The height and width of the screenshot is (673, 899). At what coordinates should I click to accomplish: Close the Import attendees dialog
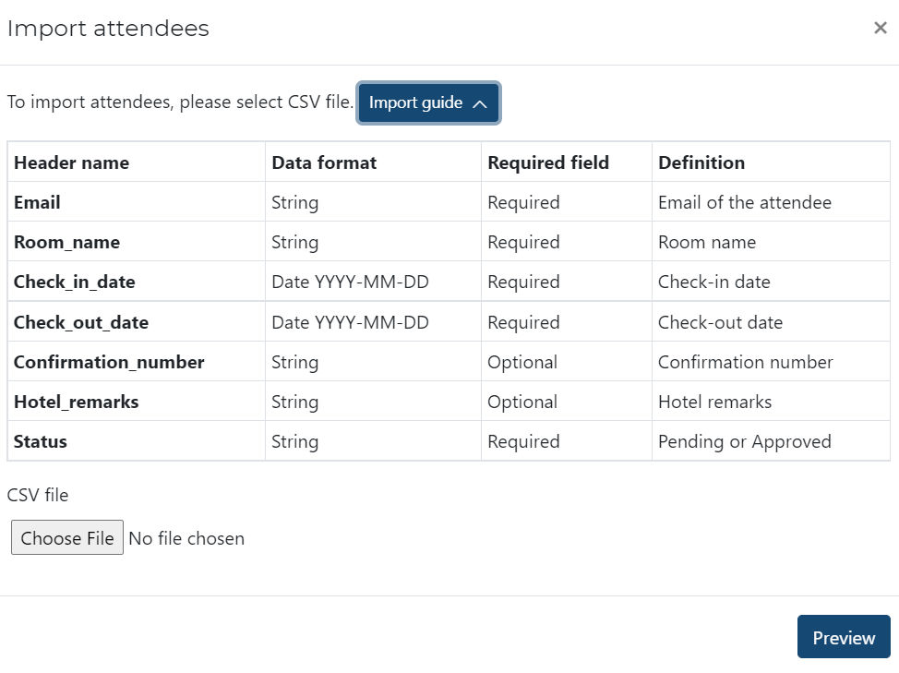point(880,29)
